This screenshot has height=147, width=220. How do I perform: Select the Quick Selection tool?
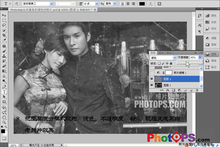pyautogui.click(x=4, y=30)
